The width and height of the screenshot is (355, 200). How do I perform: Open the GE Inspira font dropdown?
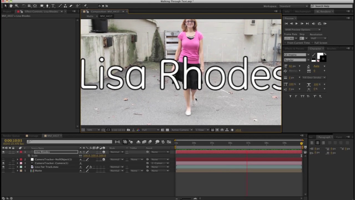297,55
